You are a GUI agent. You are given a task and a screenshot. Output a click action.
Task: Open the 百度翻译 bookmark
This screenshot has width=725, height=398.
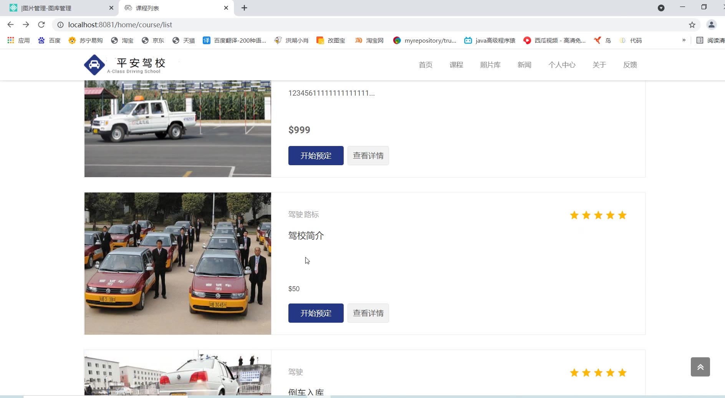[234, 40]
